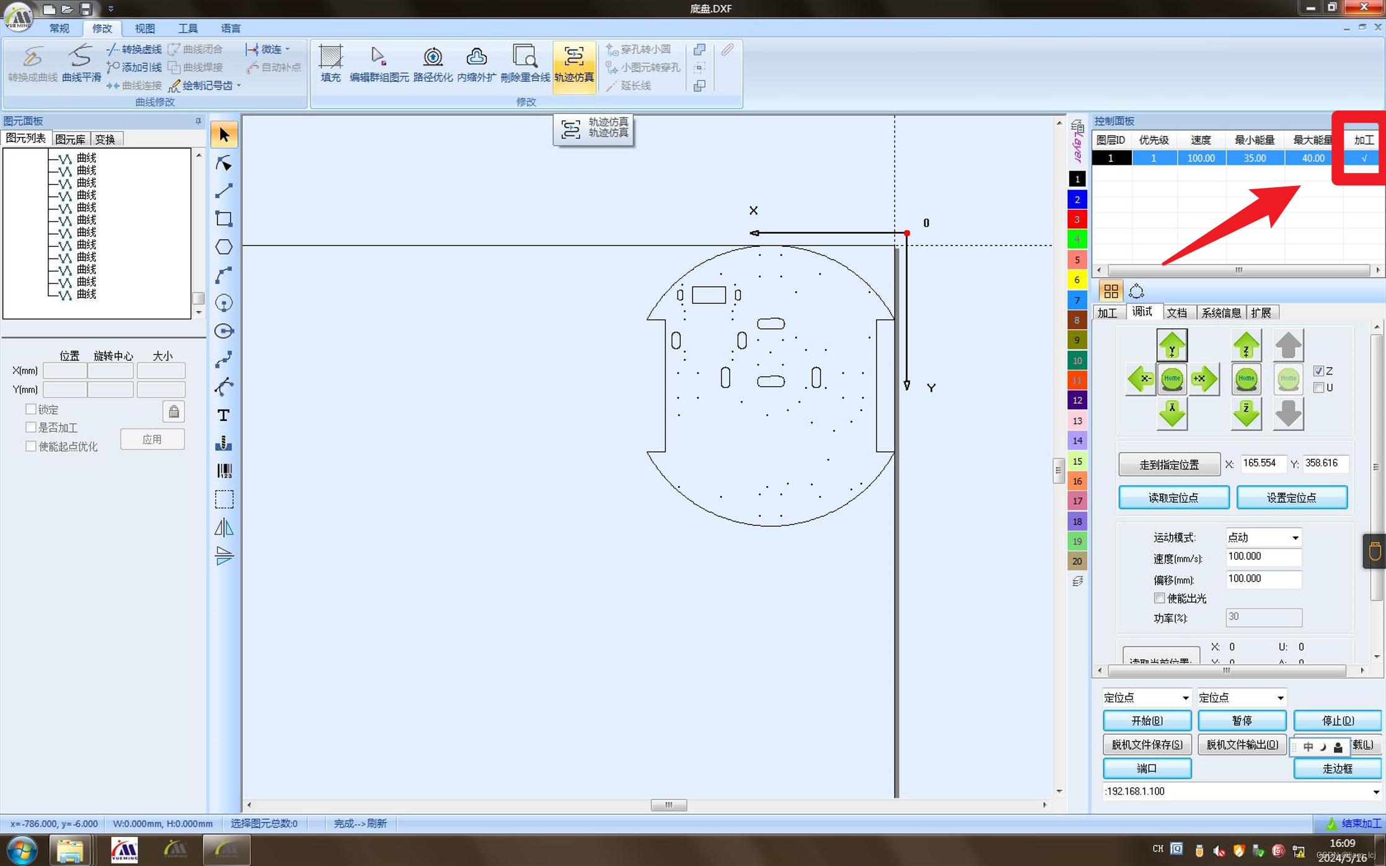Click the 内缩外扩 offset icon
The height and width of the screenshot is (866, 1386).
[x=476, y=64]
